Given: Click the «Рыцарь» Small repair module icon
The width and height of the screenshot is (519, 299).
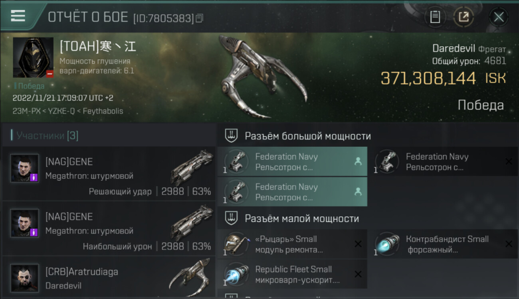Looking at the screenshot, I should (x=236, y=244).
